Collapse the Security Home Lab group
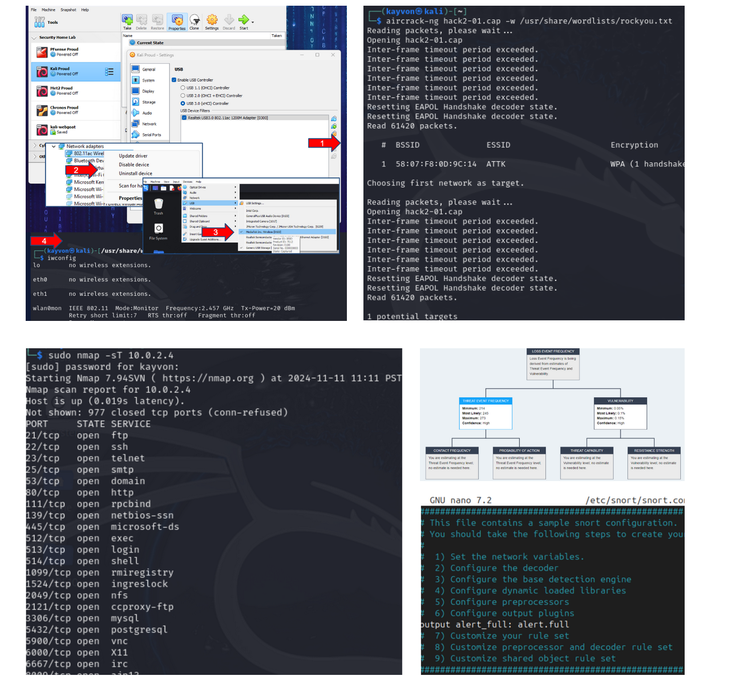 [x=34, y=38]
